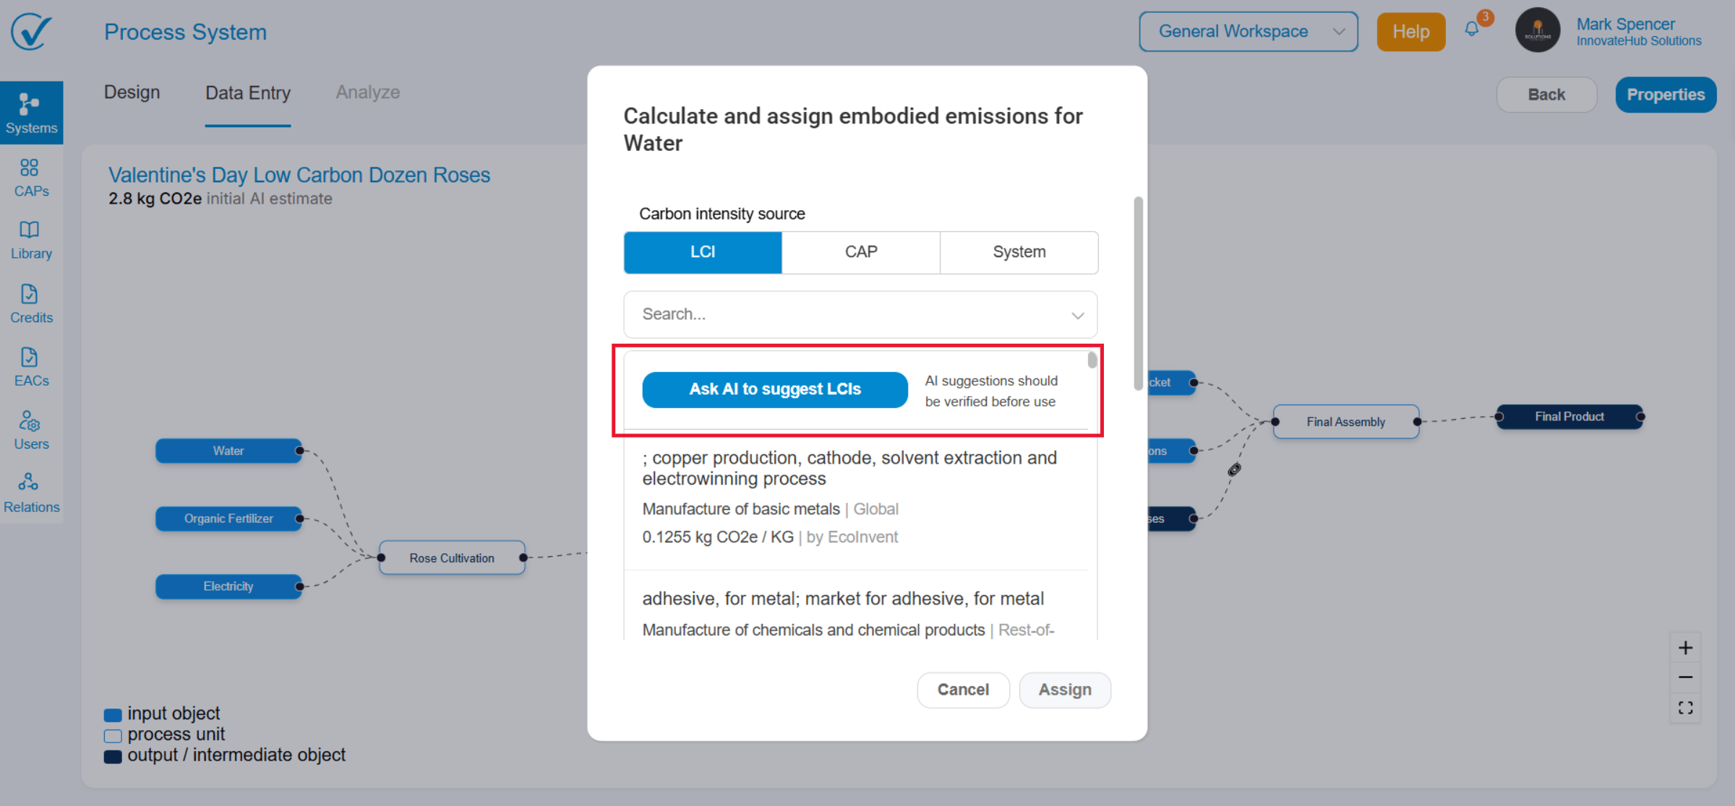This screenshot has width=1735, height=806.
Task: Expand the LCI search dropdown chevron
Action: coord(1077,315)
